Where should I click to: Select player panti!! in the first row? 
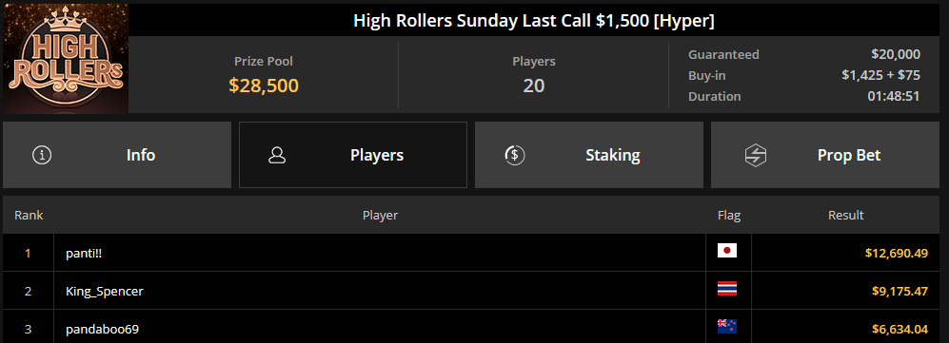click(84, 254)
